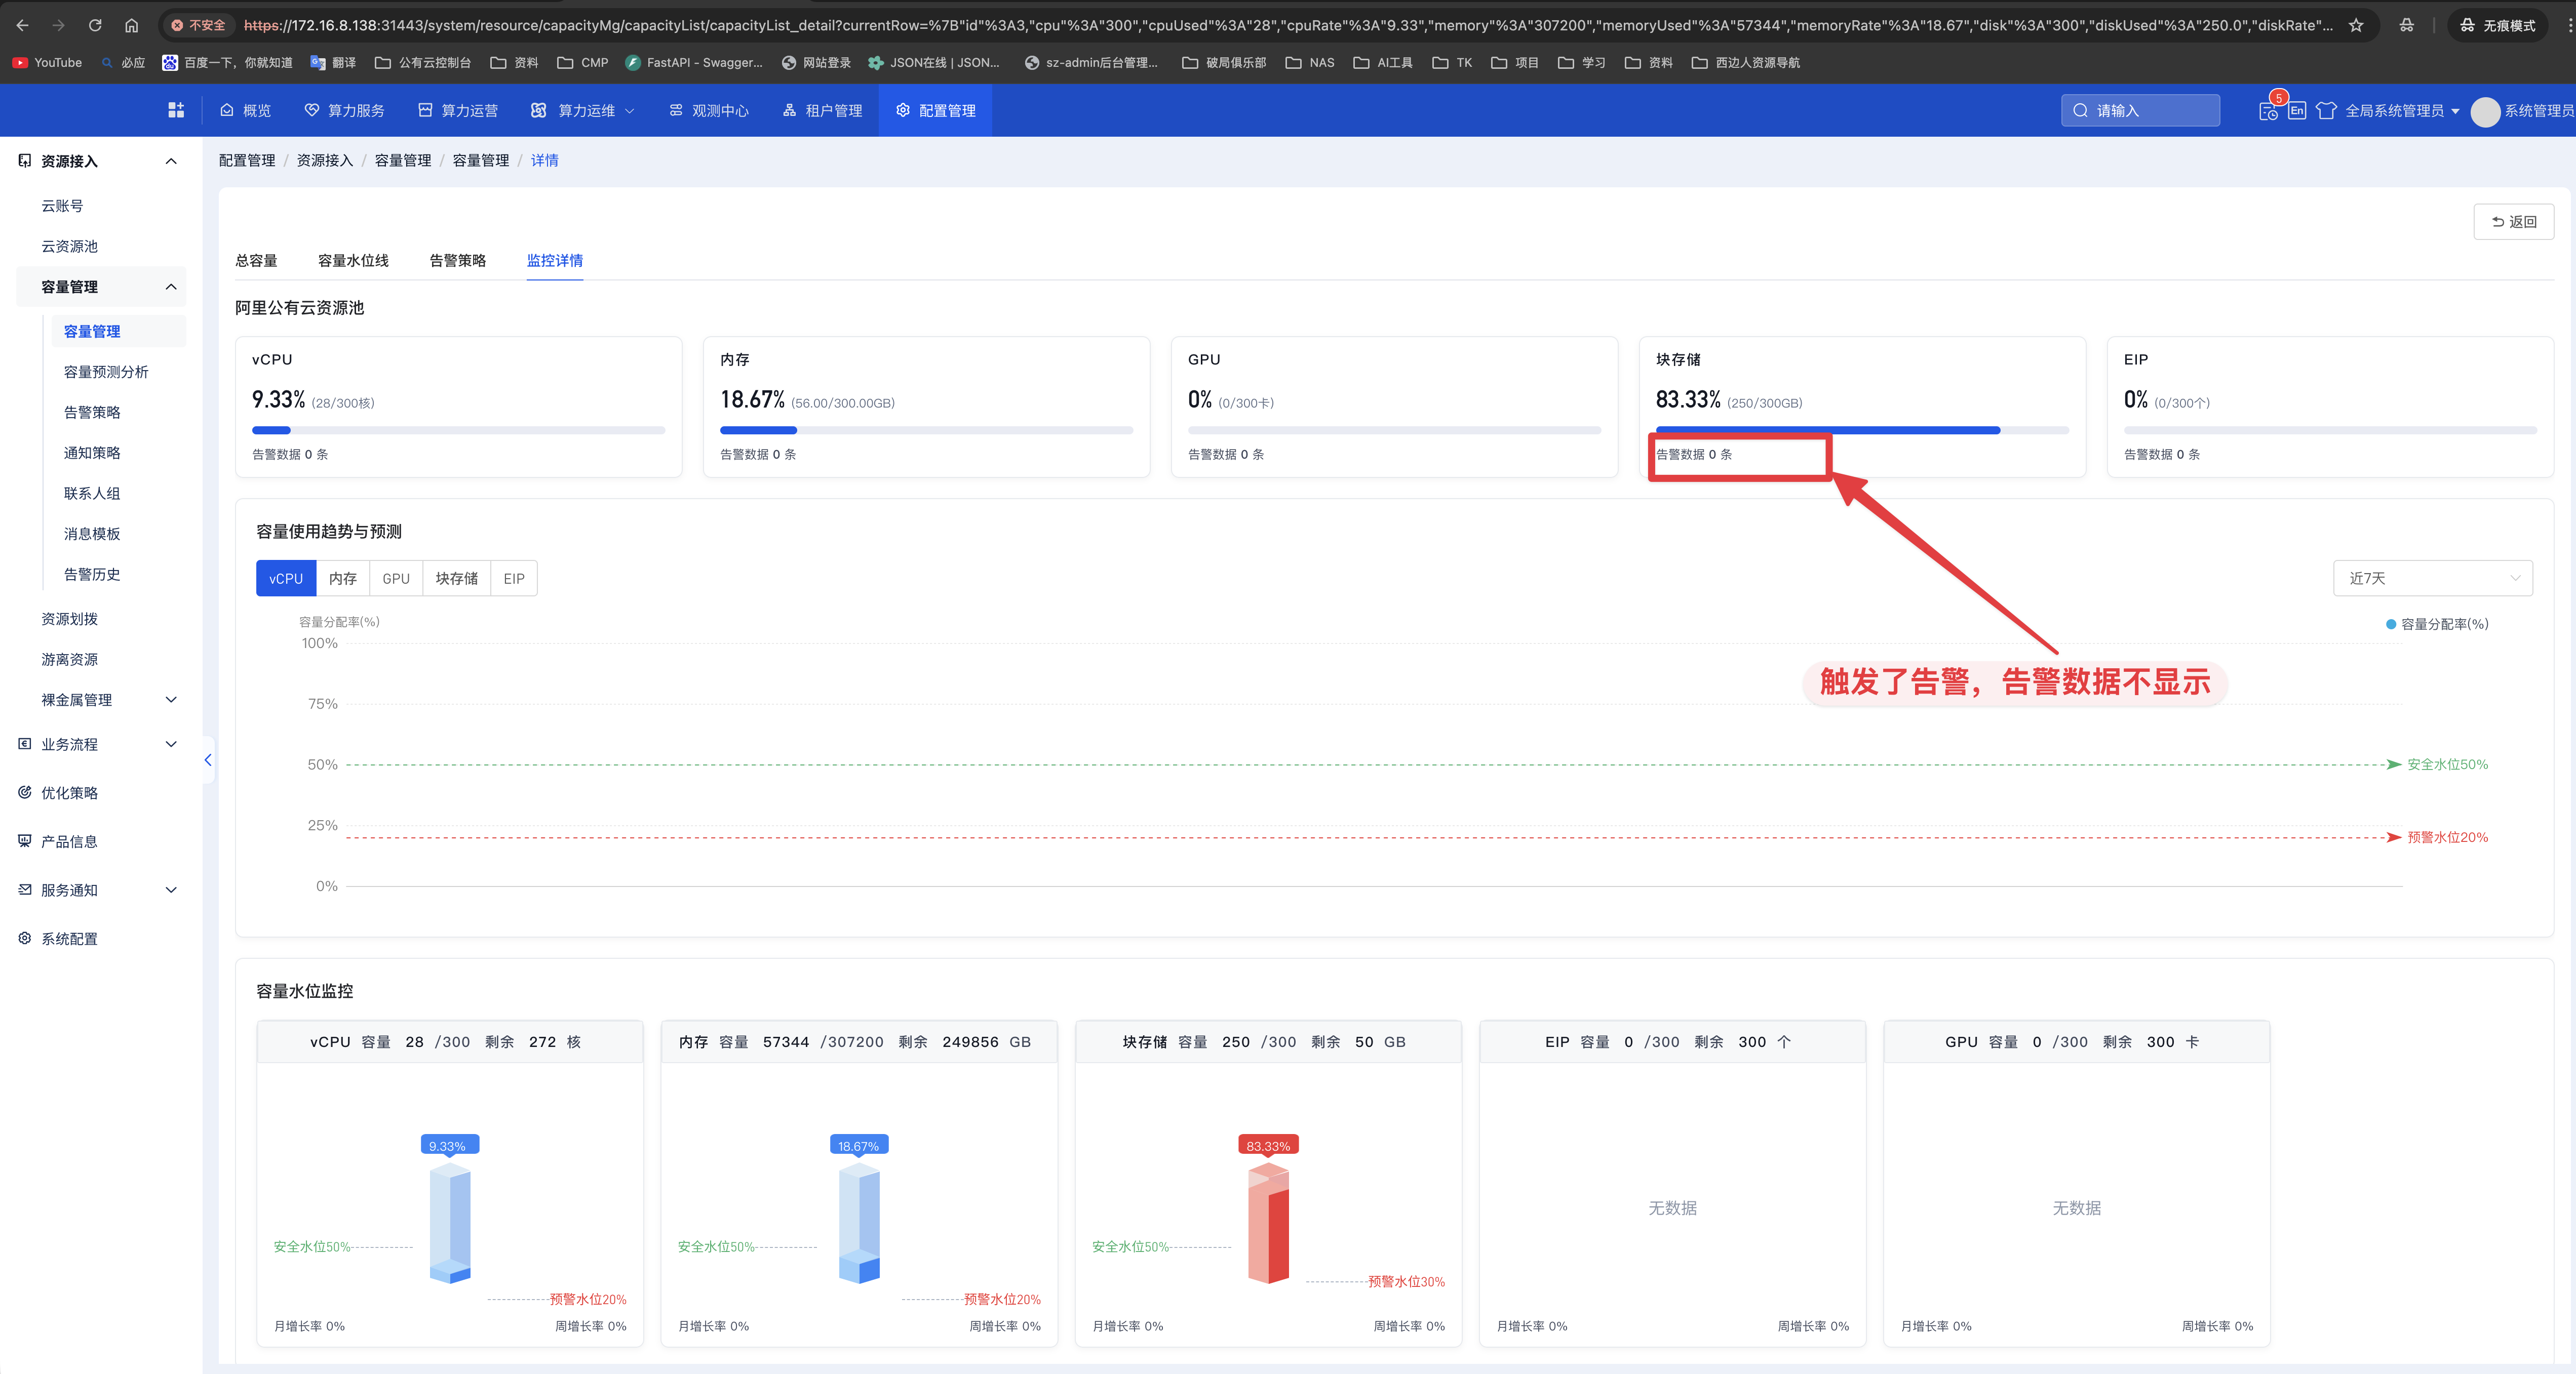
Task: Click the 返回 button
Action: point(2513,222)
